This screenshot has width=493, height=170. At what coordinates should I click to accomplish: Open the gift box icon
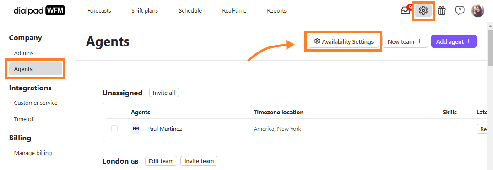442,10
